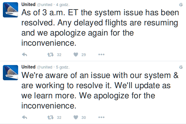186x124 pixels.
Task: Open @united handle in second tweet
Action: pyautogui.click(x=45, y=67)
